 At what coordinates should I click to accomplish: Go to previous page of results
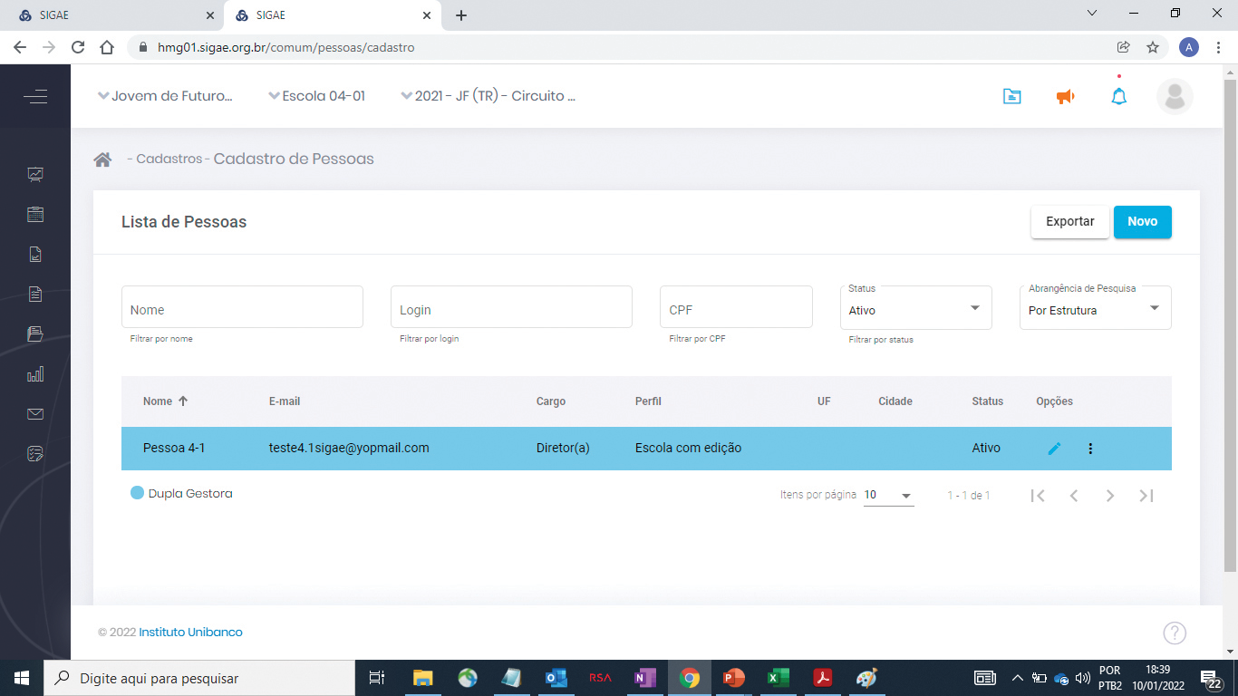[x=1074, y=496]
